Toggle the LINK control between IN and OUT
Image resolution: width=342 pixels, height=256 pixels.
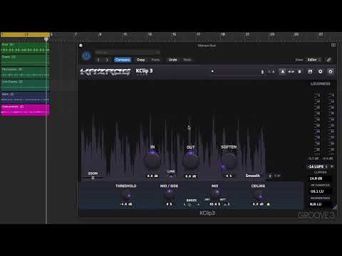(x=171, y=176)
